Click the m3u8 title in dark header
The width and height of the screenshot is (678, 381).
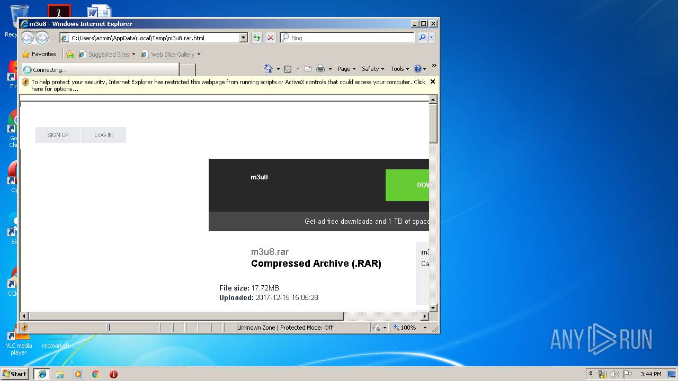(259, 177)
